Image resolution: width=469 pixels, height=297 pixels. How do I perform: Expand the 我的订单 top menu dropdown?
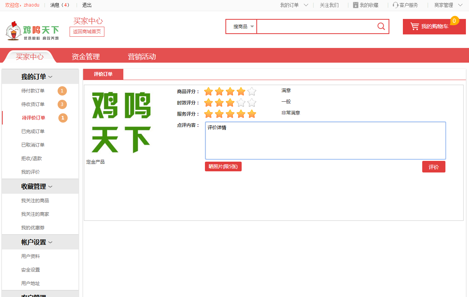coord(305,5)
